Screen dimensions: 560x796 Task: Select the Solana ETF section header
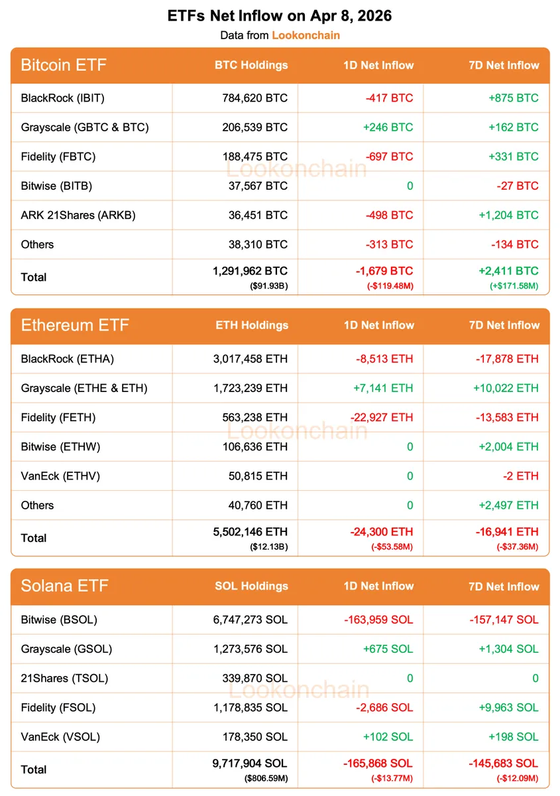tap(64, 586)
